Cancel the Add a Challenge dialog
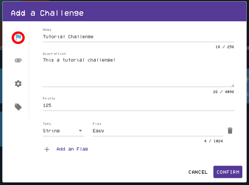The height and width of the screenshot is (185, 249). click(x=198, y=172)
